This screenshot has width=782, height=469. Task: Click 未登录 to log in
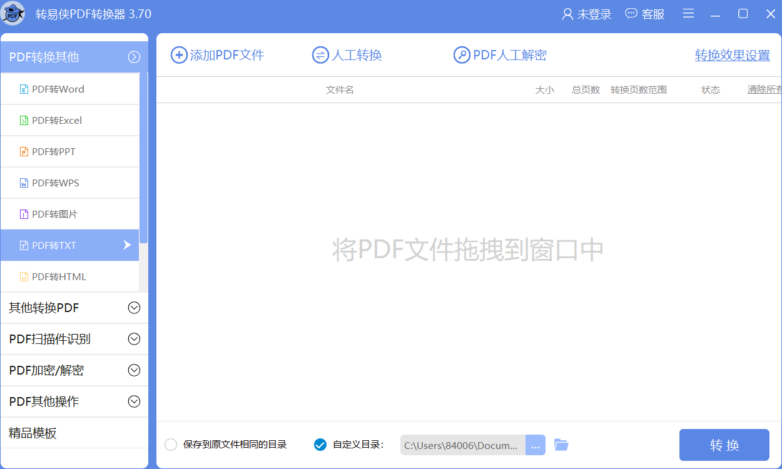pyautogui.click(x=594, y=14)
